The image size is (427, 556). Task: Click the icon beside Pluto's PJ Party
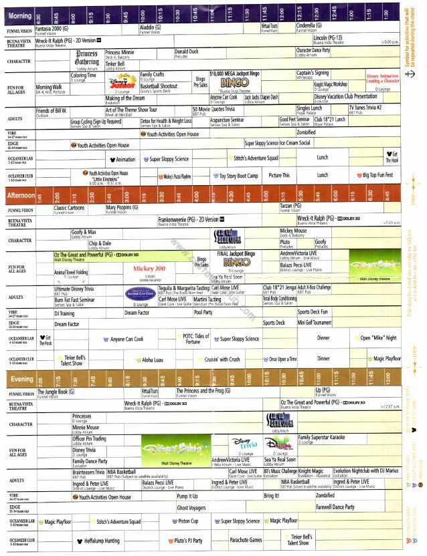171,541
